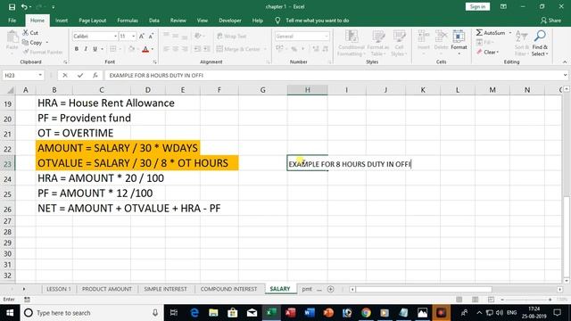The image size is (571, 321).
Task: Click the Format cells icon in the Cells group
Action: point(459,37)
